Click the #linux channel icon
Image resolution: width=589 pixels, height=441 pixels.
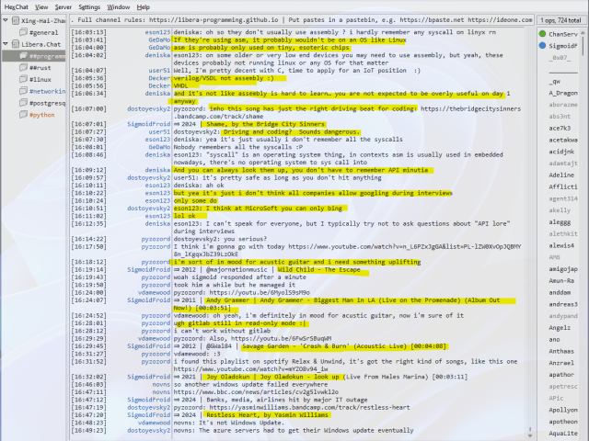(23, 79)
